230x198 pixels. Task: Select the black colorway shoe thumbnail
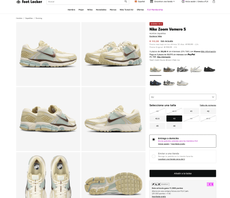click(x=209, y=70)
